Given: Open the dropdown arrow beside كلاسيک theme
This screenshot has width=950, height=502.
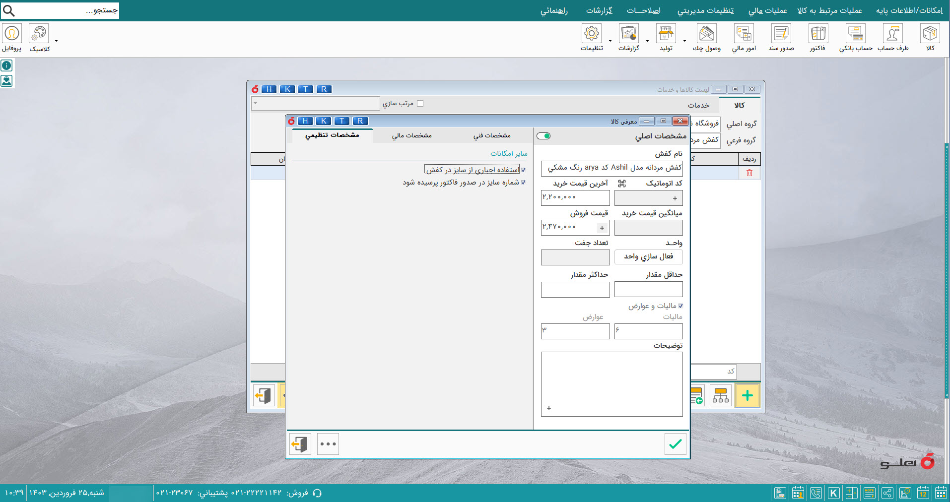Looking at the screenshot, I should click(56, 41).
